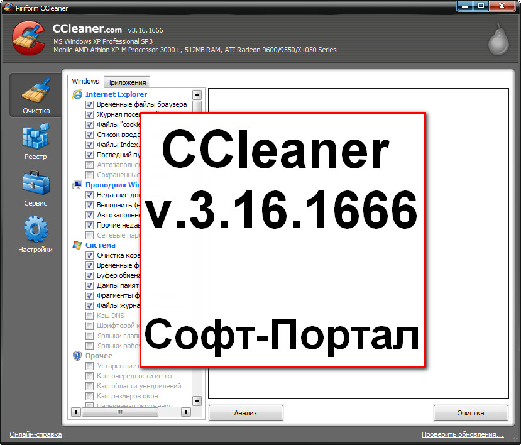521x445 pixels.
Task: Enable Кэш очередности меню checkbox
Action: pyautogui.click(x=89, y=376)
